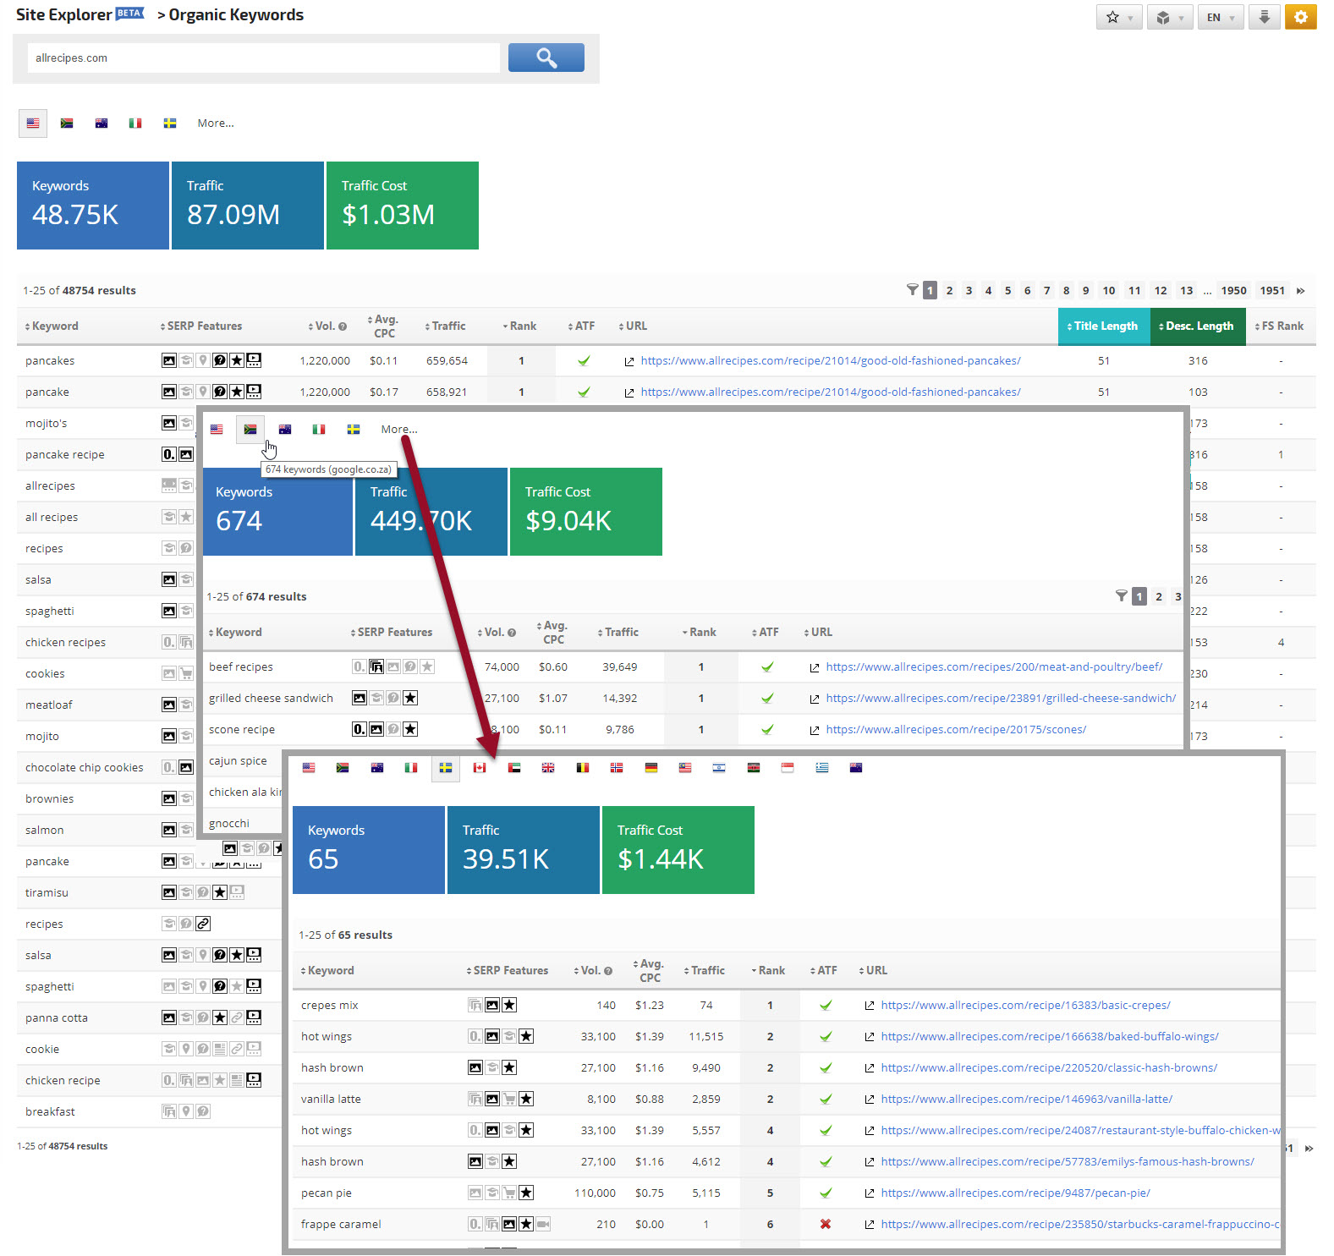The height and width of the screenshot is (1256, 1334).
Task: Sort by the Title Length column
Action: 1104,326
